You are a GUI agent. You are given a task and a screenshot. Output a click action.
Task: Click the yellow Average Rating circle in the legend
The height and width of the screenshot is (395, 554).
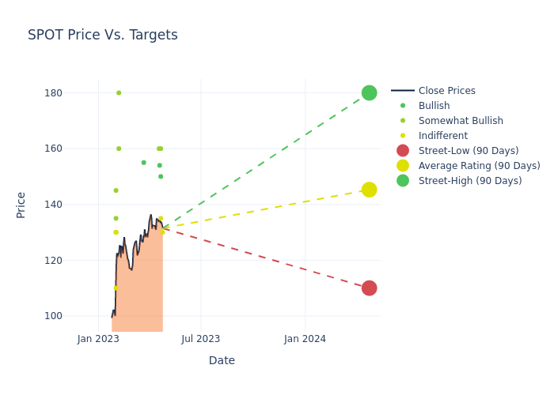(x=403, y=166)
